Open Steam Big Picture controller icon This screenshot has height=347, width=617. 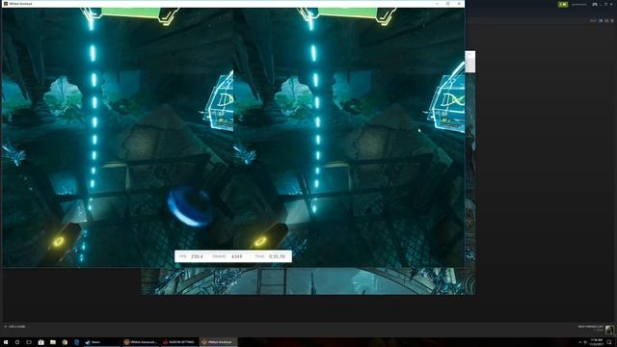click(x=595, y=4)
